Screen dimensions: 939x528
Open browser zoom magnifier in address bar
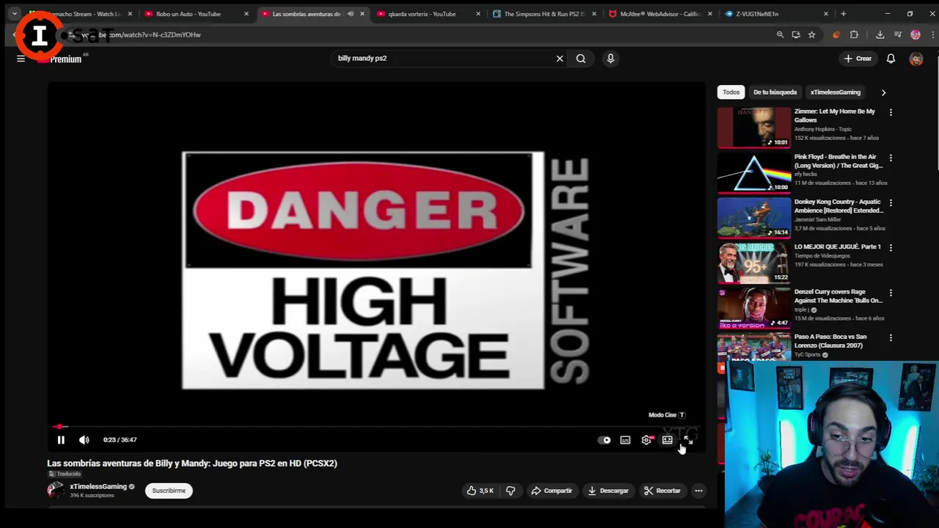pos(780,34)
